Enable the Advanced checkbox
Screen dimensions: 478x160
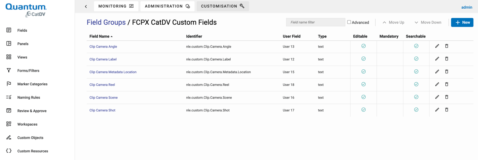coord(349,22)
